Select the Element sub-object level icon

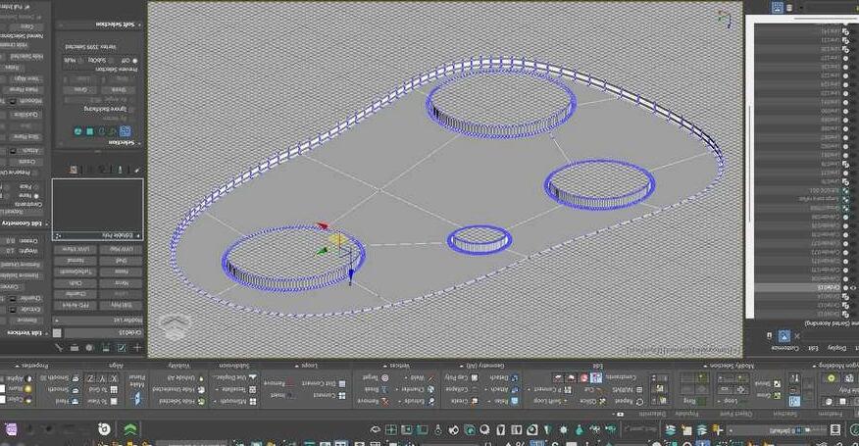[x=77, y=131]
